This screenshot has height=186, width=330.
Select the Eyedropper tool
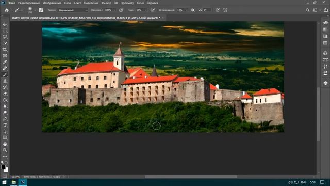click(5, 62)
